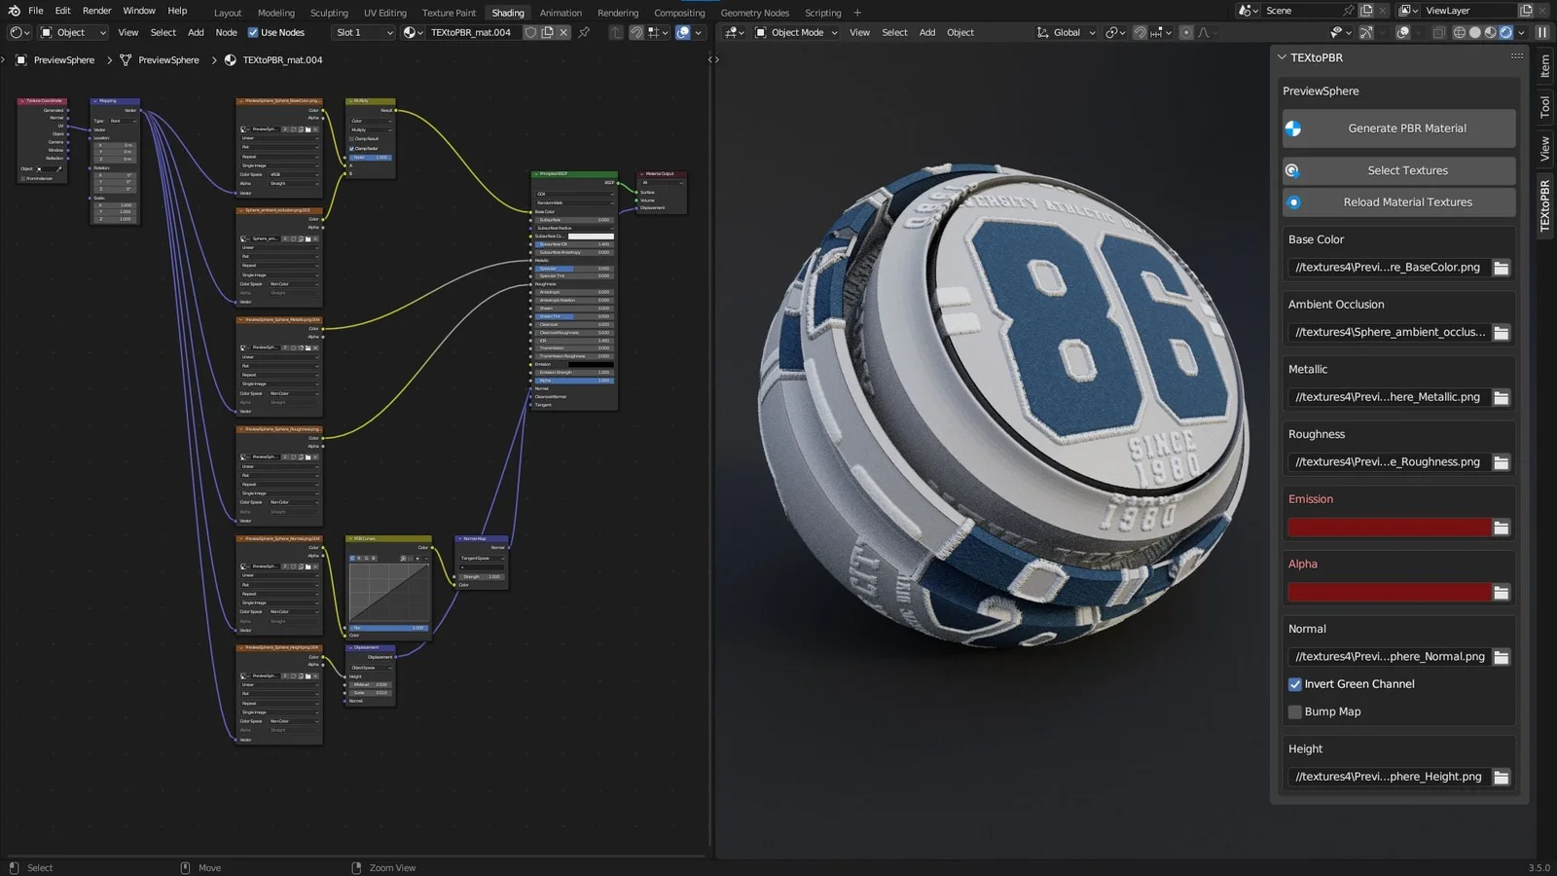Enable wireframe viewport shading
This screenshot has height=876, width=1557.
coord(1459,32)
